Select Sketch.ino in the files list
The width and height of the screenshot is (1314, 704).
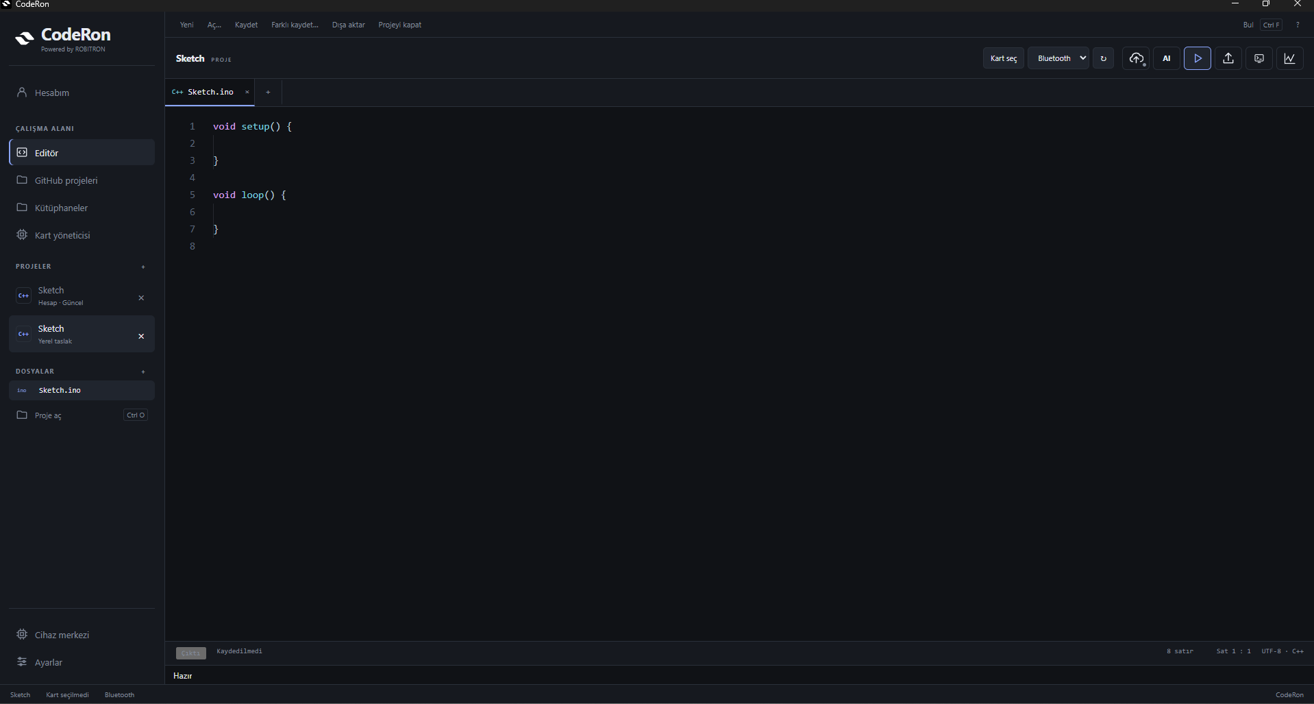(82, 390)
